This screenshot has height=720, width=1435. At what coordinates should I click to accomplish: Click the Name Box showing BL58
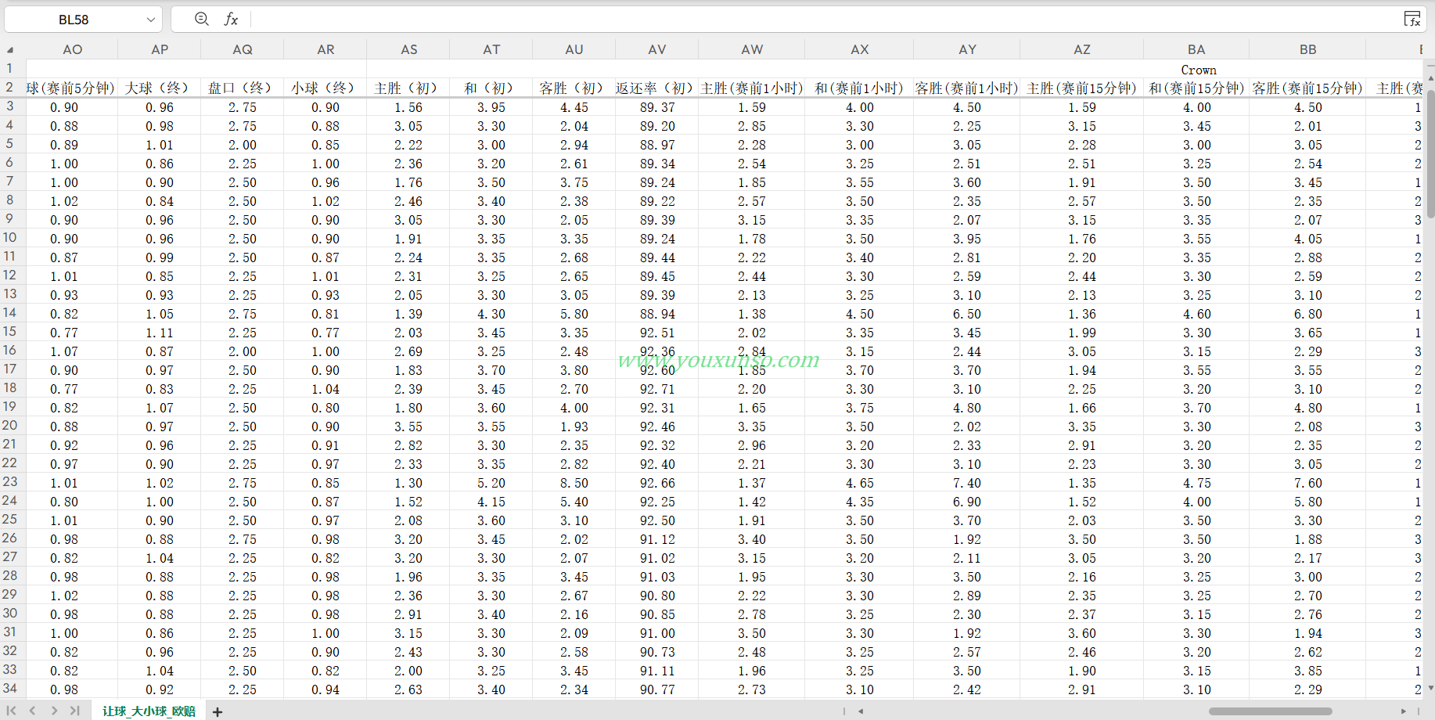[74, 20]
